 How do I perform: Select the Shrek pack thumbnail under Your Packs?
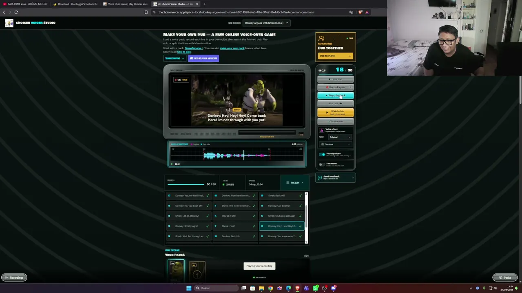pos(176,271)
